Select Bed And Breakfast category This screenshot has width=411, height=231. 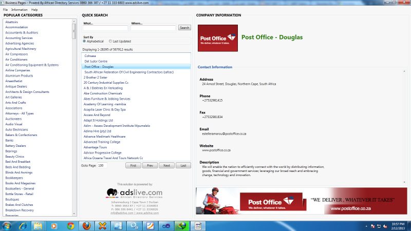pyautogui.click(x=18, y=162)
